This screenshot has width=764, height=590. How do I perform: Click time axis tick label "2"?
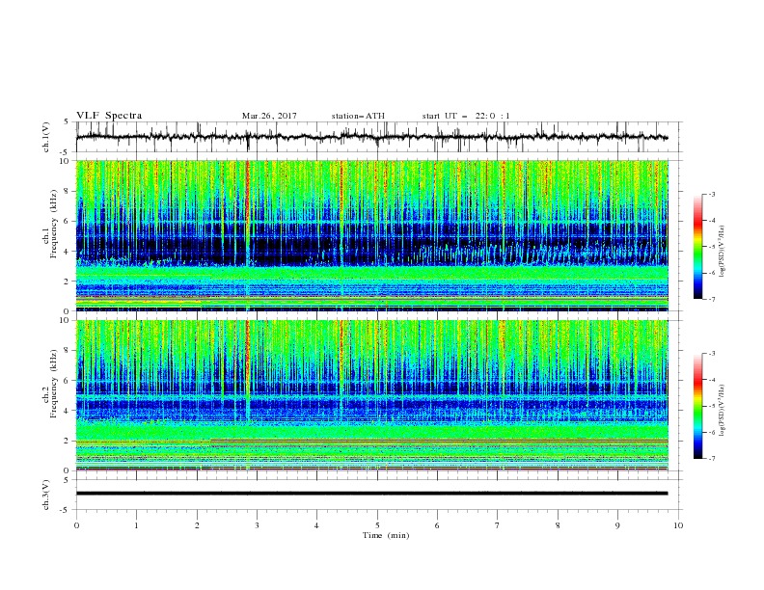point(197,525)
